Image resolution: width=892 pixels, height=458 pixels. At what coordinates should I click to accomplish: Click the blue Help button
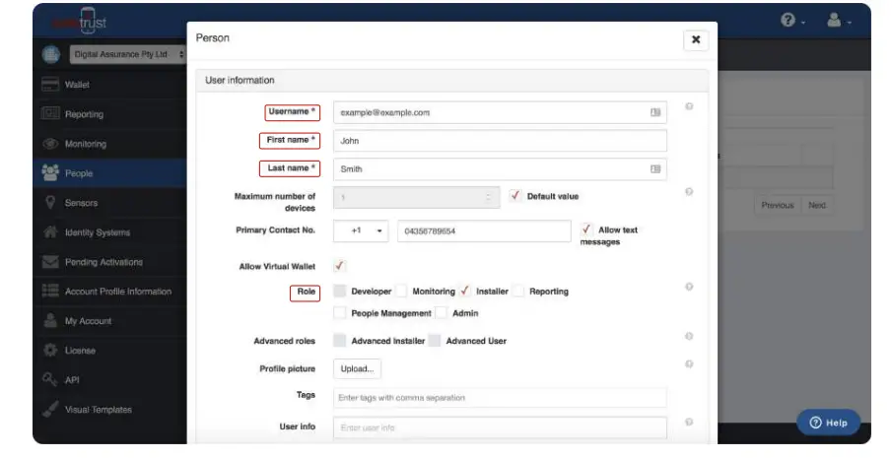(828, 423)
